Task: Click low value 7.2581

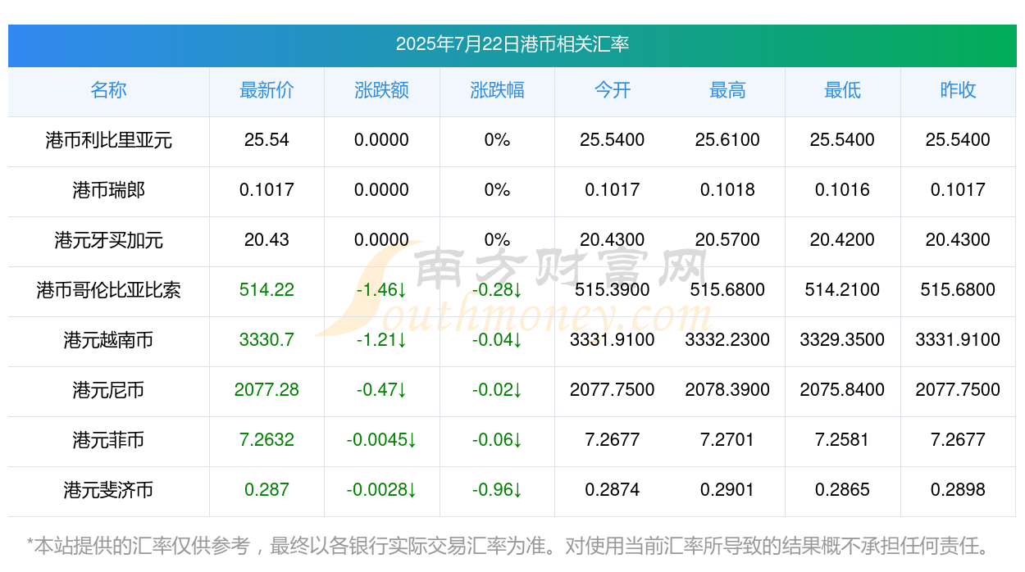Action: pos(842,440)
